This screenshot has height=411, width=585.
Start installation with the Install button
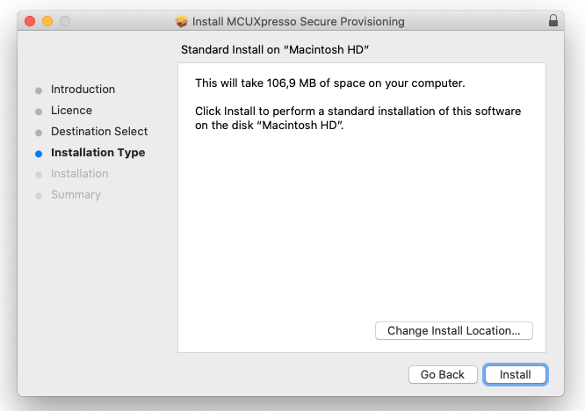[x=516, y=375]
